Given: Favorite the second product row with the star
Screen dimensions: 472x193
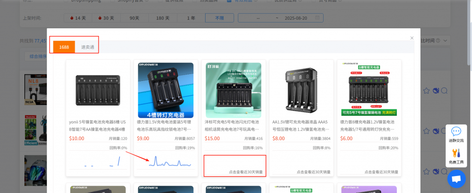Looking at the screenshot, I should (x=426, y=131).
